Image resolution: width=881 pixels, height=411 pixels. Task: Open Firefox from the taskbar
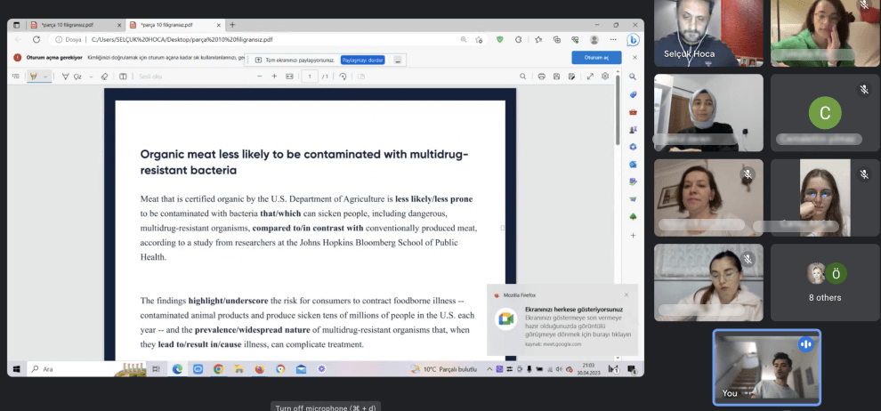point(260,369)
